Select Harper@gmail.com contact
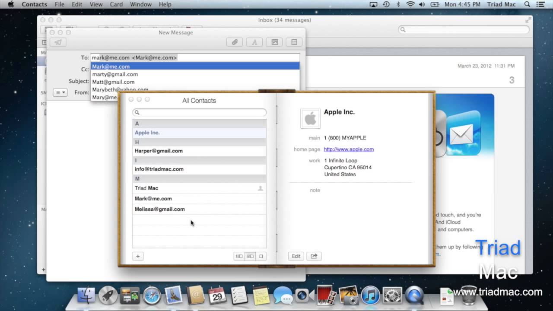 [199, 151]
